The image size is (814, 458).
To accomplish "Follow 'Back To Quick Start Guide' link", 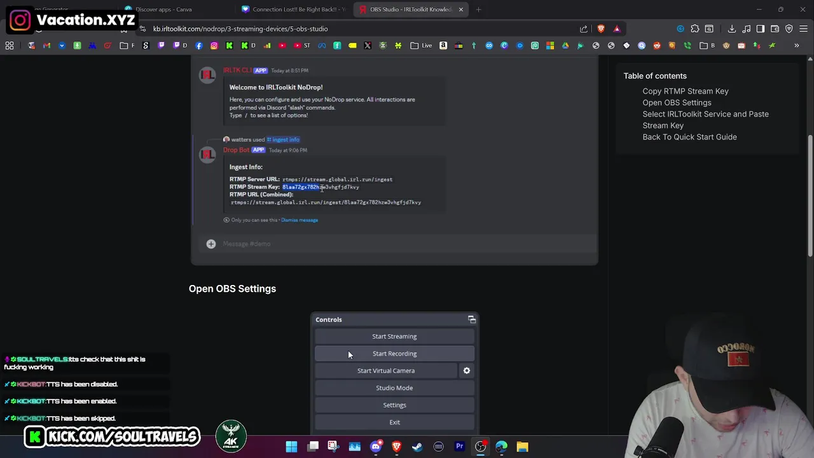I will click(689, 137).
